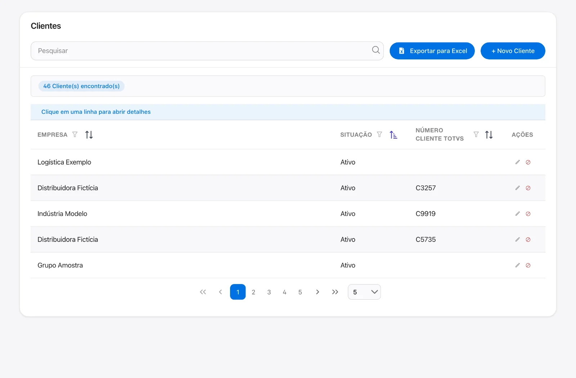The width and height of the screenshot is (576, 378).
Task: Deactivate the Grupo Amostra client
Action: coord(528,265)
